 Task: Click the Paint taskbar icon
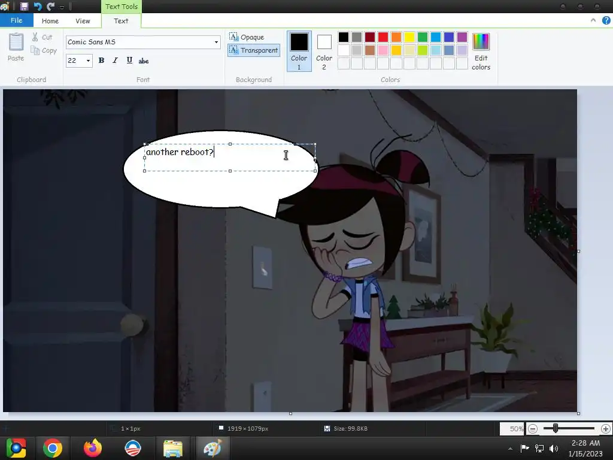pos(213,448)
